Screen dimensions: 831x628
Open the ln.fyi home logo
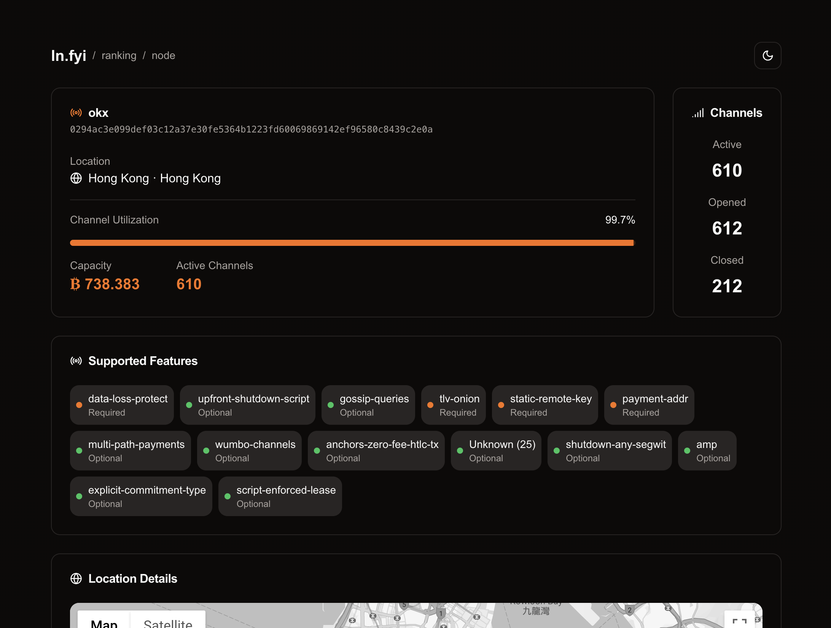69,56
